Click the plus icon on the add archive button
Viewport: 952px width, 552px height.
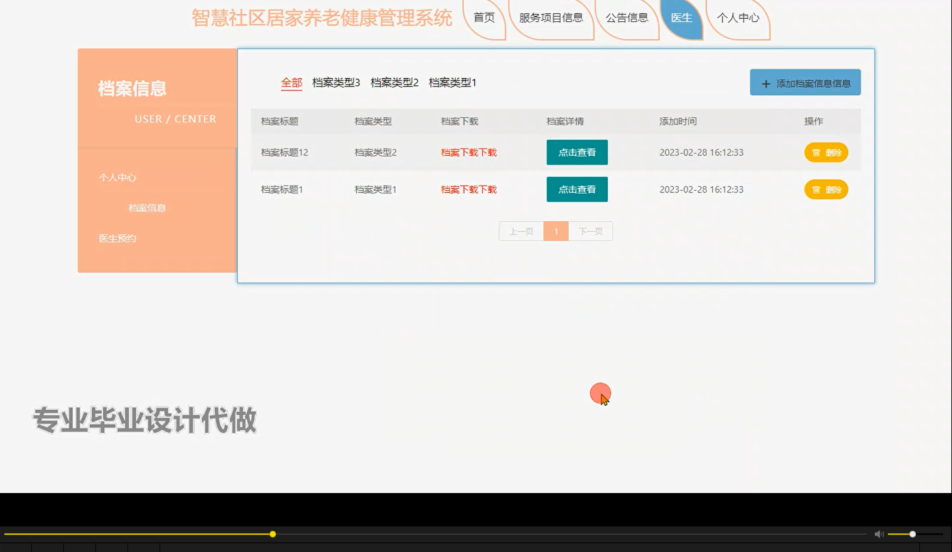pyautogui.click(x=765, y=83)
